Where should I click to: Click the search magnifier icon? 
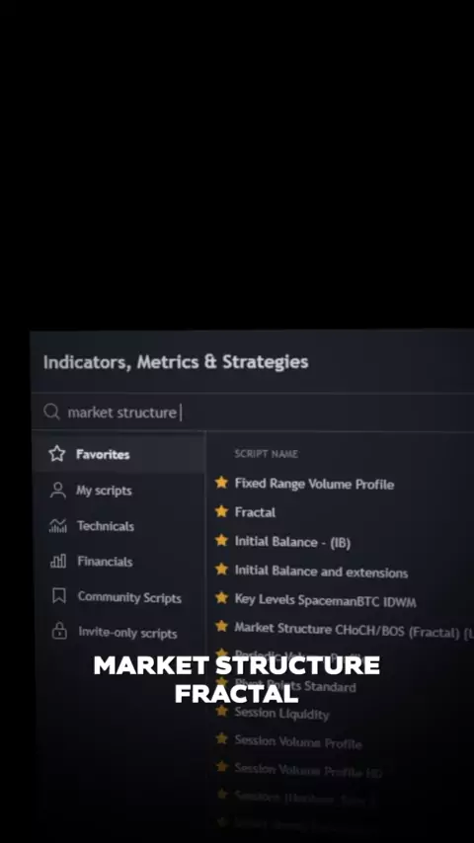coord(51,412)
